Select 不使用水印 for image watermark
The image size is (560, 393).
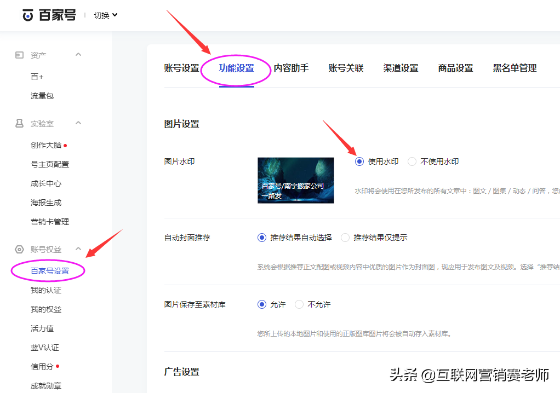(412, 161)
